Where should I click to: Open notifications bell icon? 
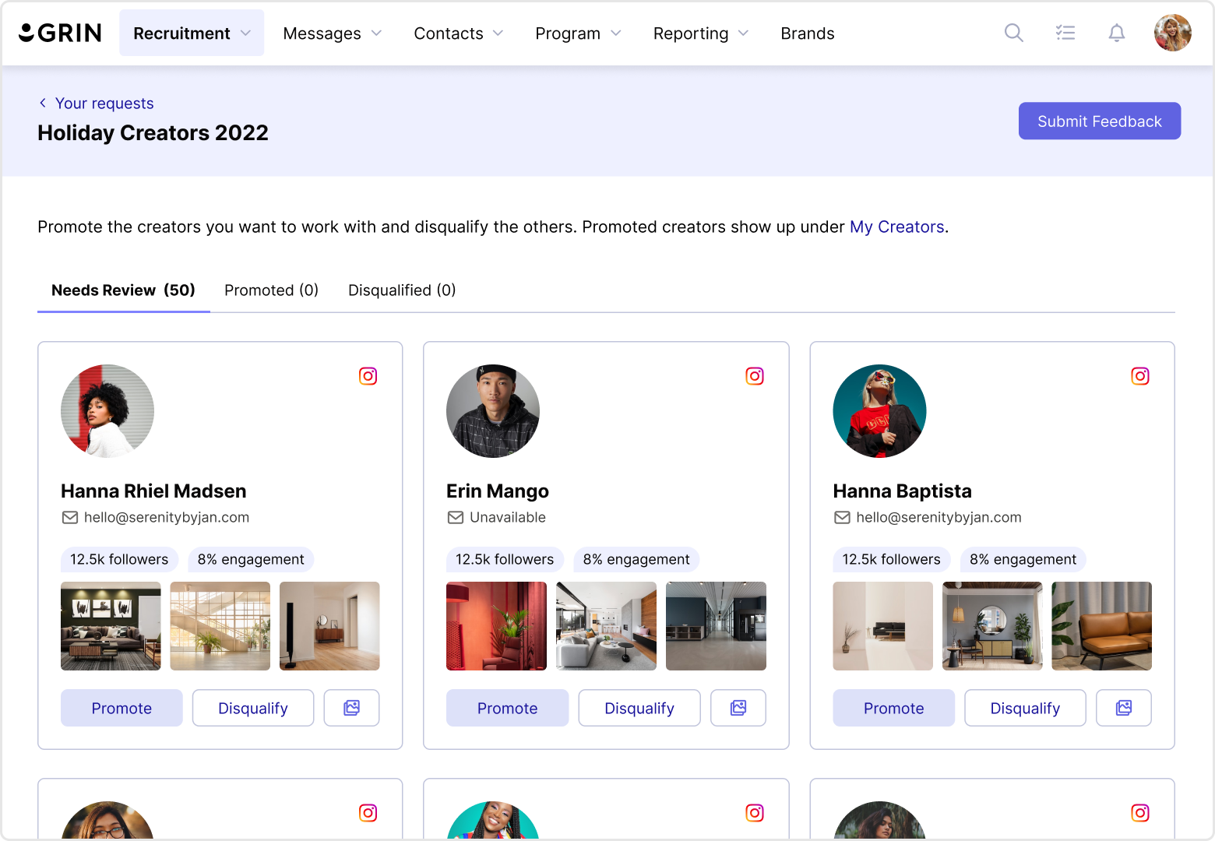(1117, 33)
